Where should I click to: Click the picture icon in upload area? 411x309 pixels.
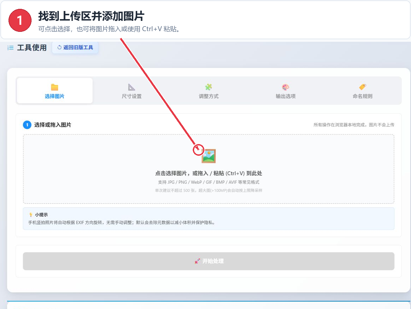[x=209, y=156]
